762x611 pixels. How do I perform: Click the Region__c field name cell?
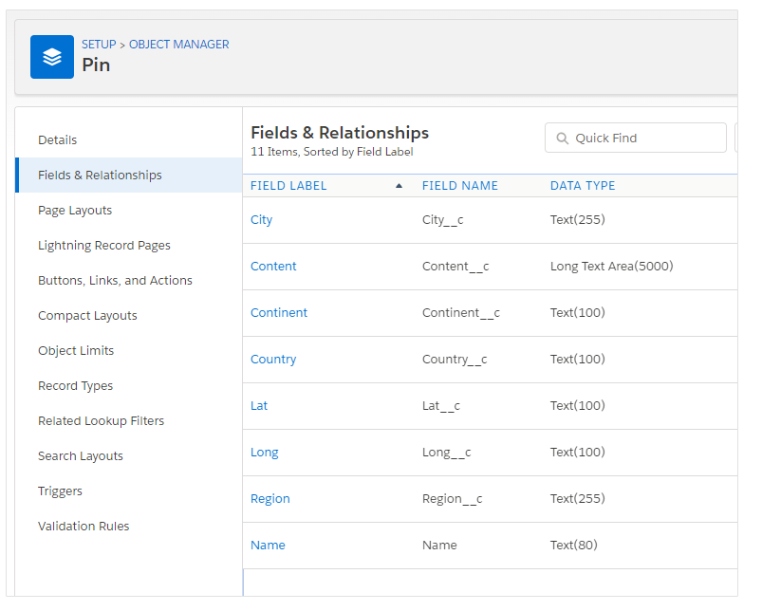click(x=452, y=499)
